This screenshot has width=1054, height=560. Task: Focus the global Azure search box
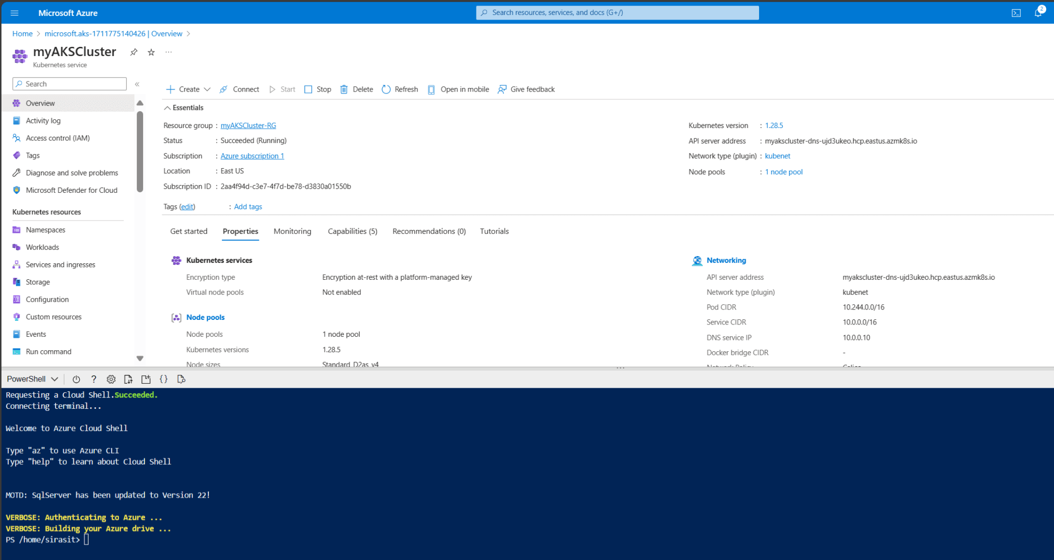[x=618, y=13]
